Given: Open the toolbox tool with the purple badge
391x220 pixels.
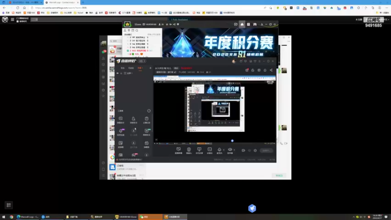Looking at the screenshot, I should click(121, 132).
